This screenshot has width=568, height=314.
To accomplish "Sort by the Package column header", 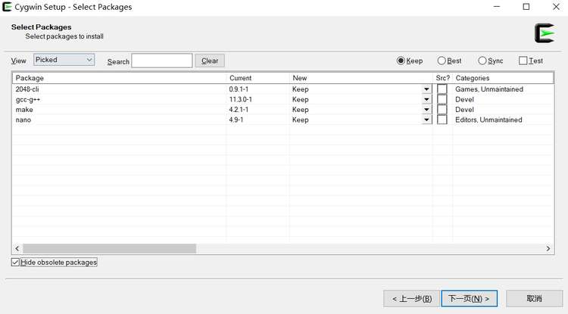I will pyautogui.click(x=119, y=78).
